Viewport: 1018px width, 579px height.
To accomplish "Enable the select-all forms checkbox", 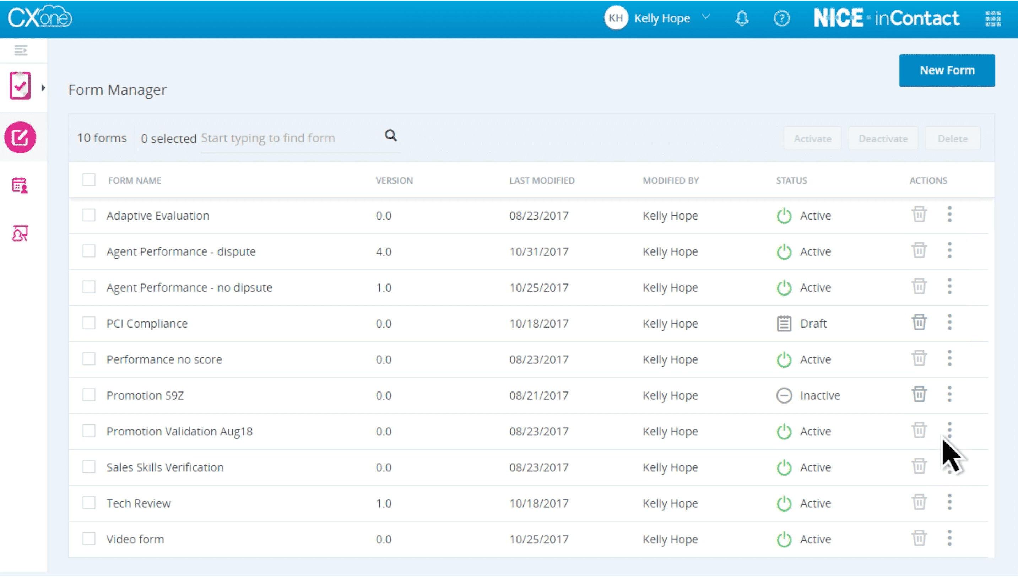I will [x=88, y=180].
